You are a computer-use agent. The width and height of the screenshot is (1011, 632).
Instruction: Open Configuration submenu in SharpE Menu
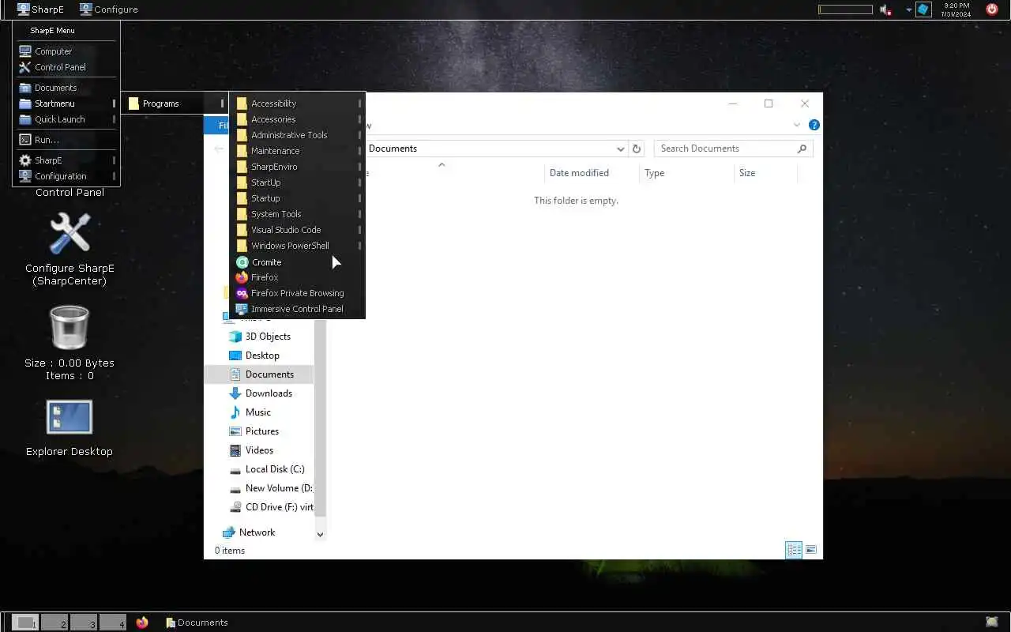tap(66, 176)
